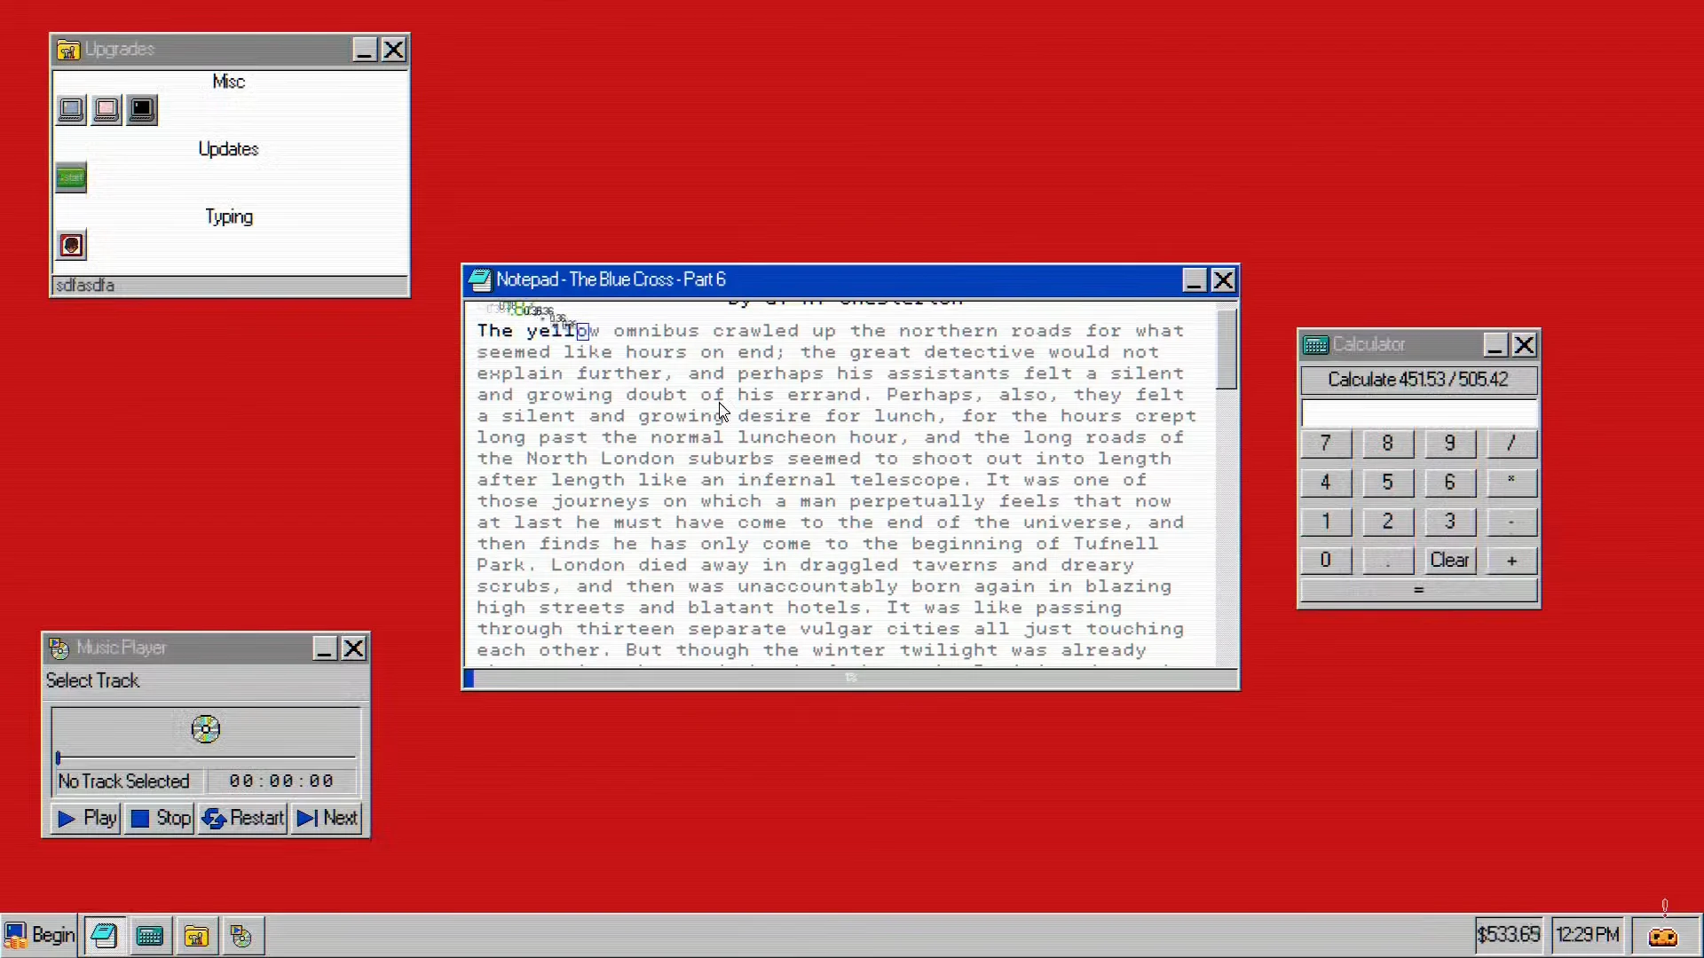
Task: Open Music Player from the taskbar
Action: coord(241,935)
